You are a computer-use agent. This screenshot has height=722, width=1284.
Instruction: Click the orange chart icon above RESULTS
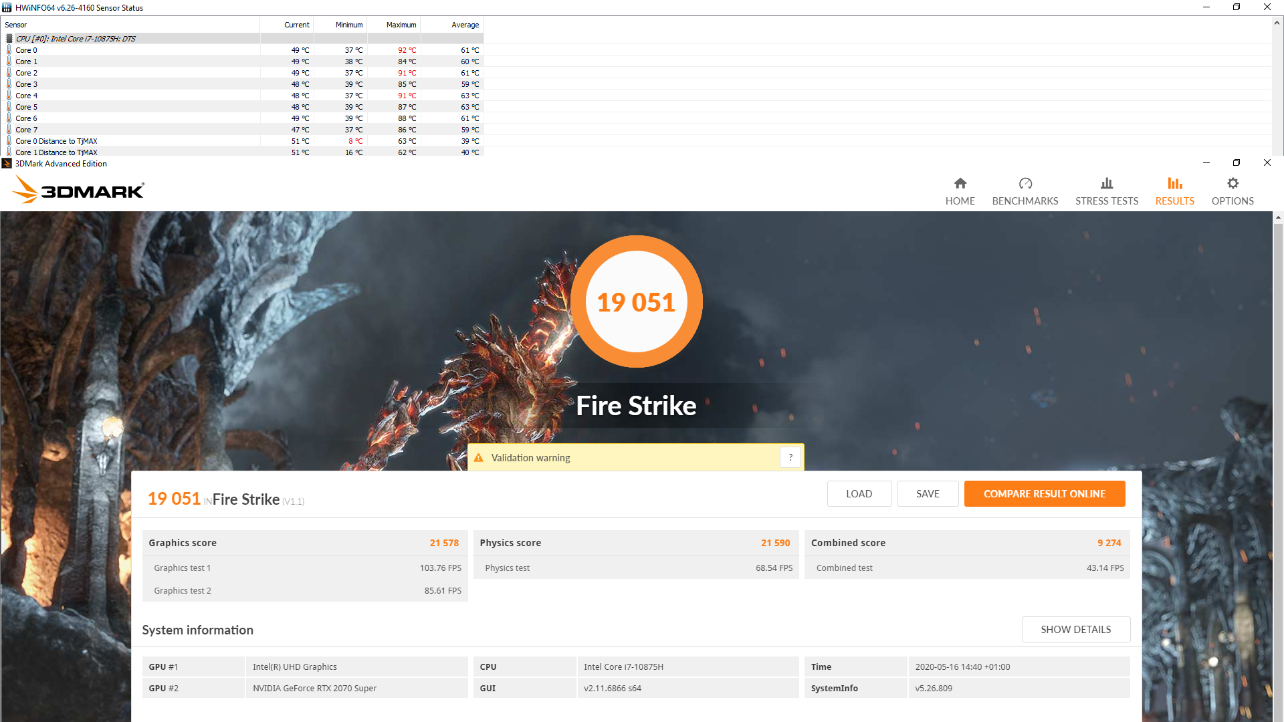tap(1175, 183)
